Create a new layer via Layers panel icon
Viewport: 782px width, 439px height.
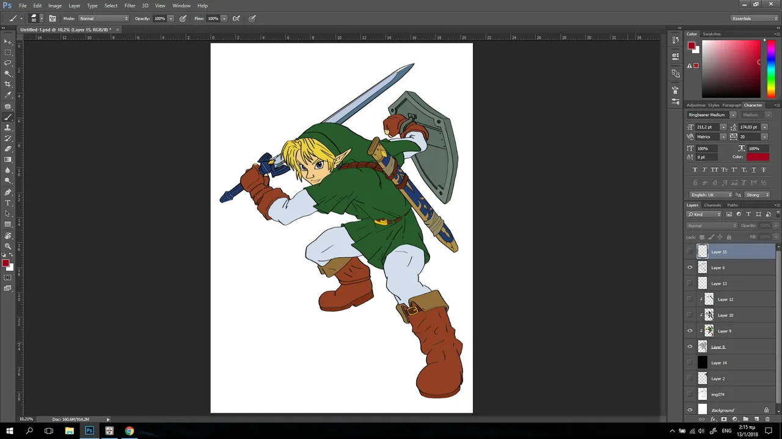tap(756, 419)
